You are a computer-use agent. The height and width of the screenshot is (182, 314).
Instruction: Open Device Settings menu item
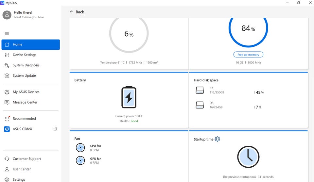click(x=31, y=55)
